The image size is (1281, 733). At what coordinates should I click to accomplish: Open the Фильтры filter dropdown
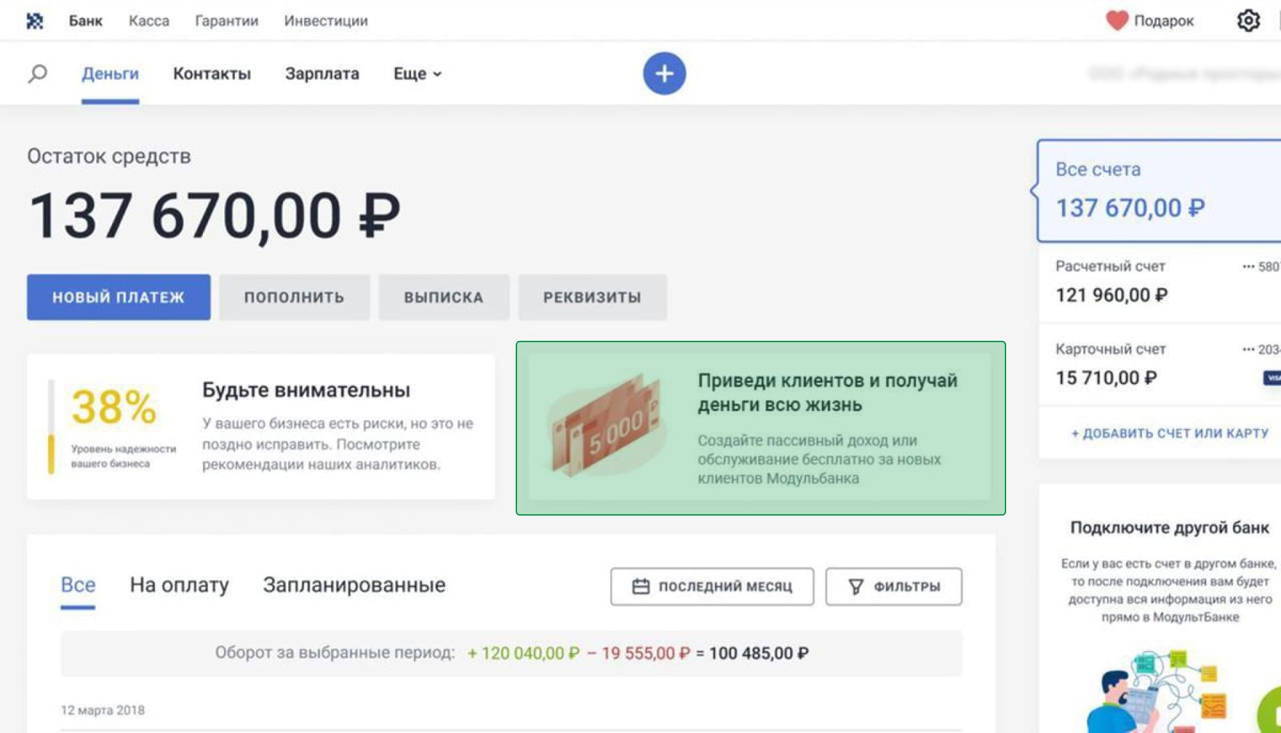(x=893, y=586)
